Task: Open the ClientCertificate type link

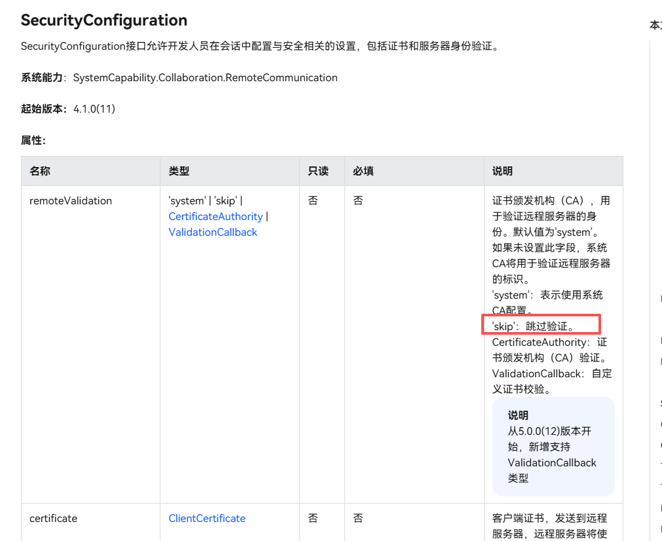Action: (207, 518)
